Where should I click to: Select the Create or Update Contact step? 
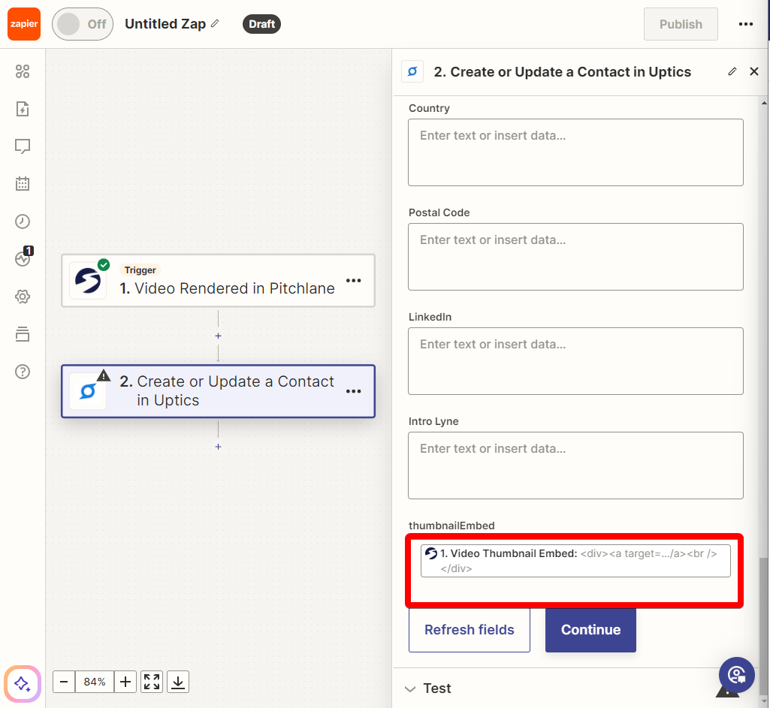(218, 391)
